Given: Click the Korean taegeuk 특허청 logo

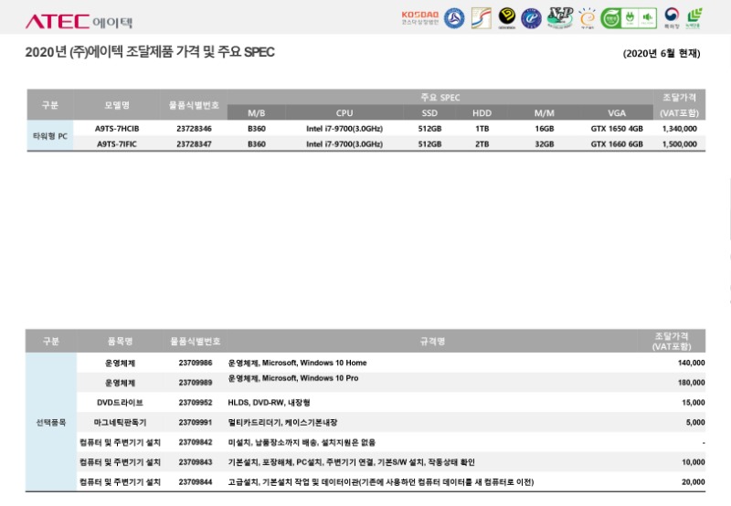Looking at the screenshot, I should [672, 18].
